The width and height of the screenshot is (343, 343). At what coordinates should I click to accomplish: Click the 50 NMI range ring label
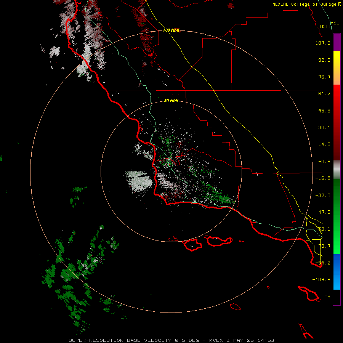[x=171, y=101]
